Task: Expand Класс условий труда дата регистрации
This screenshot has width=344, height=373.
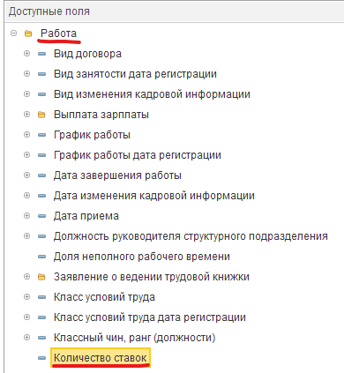Action: coord(26,317)
